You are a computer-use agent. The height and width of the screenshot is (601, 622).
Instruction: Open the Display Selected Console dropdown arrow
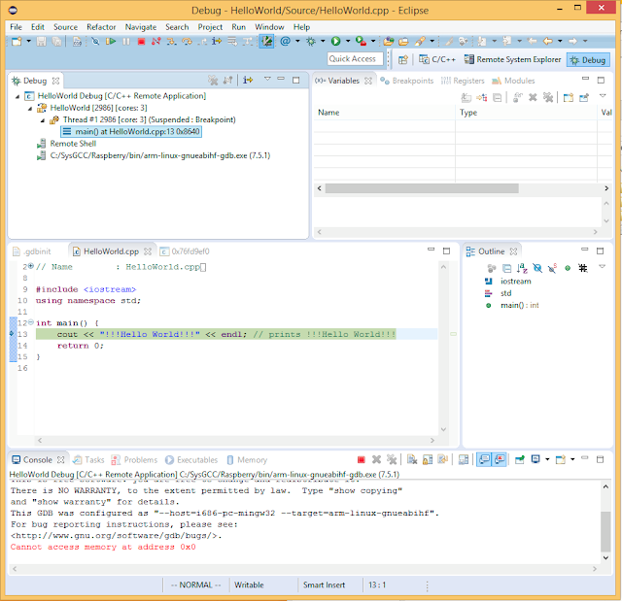[547, 459]
